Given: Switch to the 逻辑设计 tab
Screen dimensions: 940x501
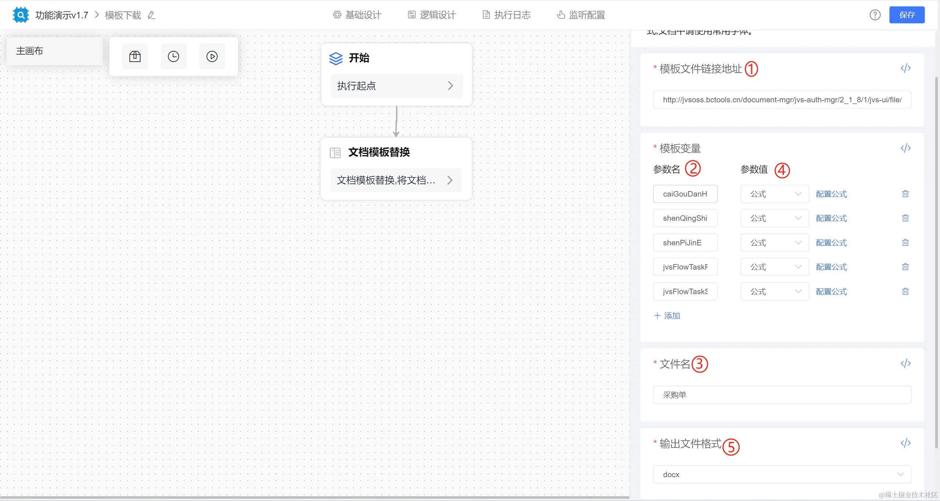Looking at the screenshot, I should coord(432,15).
